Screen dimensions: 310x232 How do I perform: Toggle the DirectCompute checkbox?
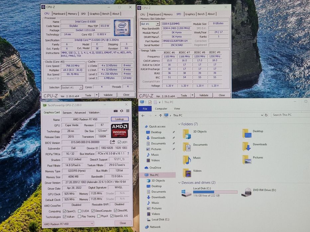coord(93,211)
